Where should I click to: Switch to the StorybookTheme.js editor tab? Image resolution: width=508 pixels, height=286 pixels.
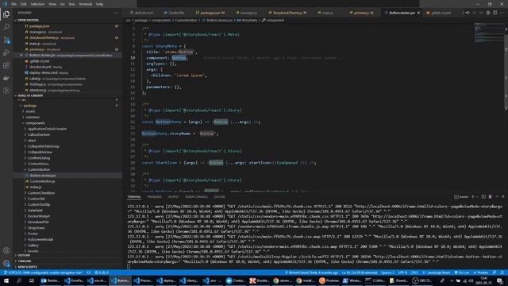pyautogui.click(x=287, y=13)
